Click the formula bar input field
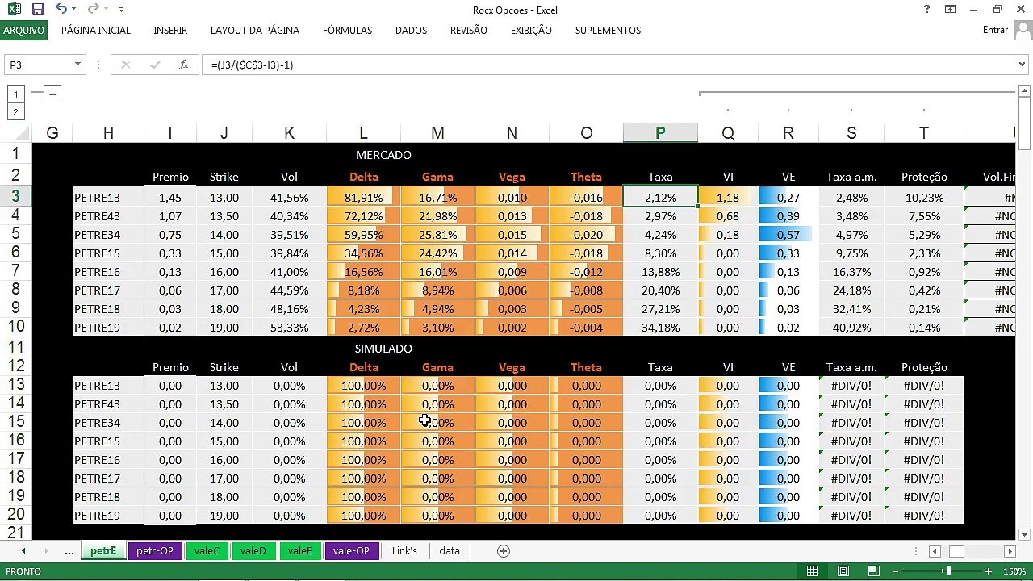The image size is (1033, 581). pos(609,65)
